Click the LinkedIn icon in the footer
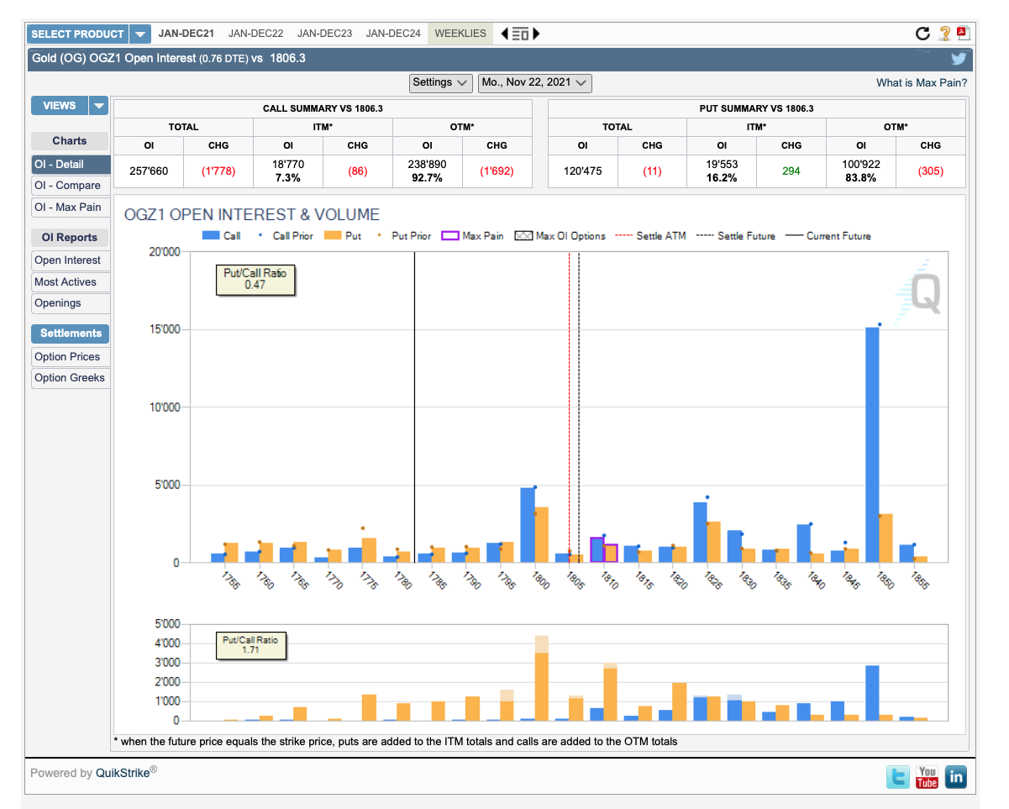 click(x=956, y=777)
